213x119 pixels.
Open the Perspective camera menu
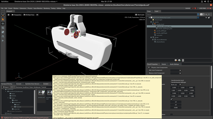16,15
